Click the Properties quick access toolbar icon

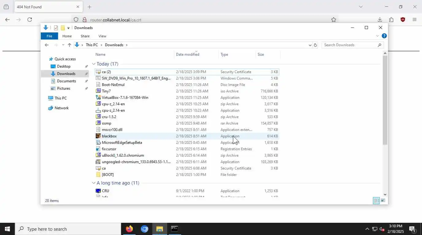click(x=56, y=28)
